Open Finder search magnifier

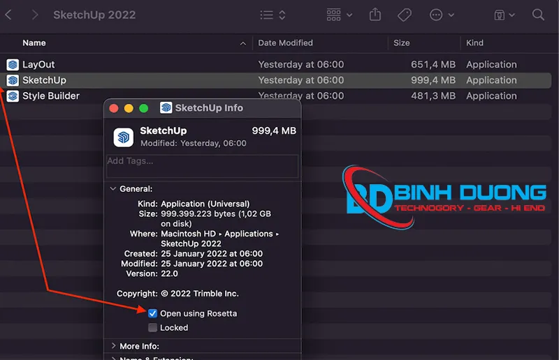(x=538, y=15)
